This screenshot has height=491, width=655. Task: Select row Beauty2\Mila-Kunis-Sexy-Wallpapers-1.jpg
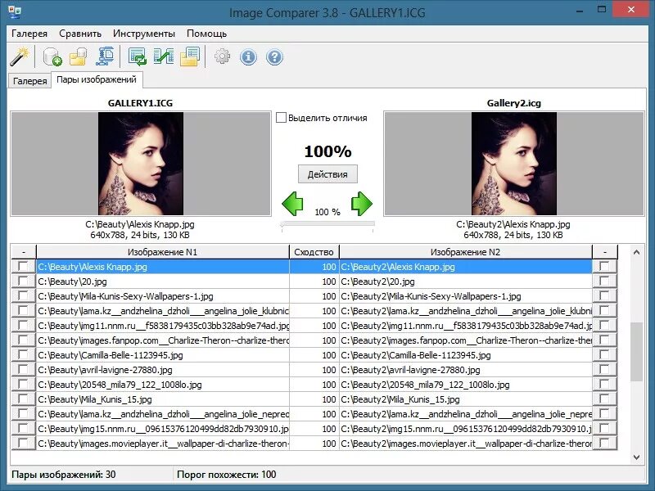[x=466, y=296]
